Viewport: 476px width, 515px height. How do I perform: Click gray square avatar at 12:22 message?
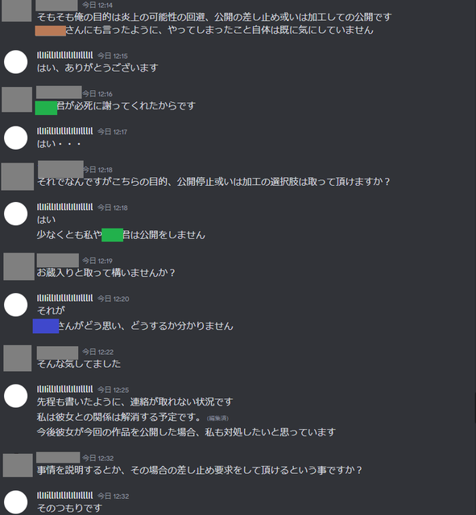point(18,358)
